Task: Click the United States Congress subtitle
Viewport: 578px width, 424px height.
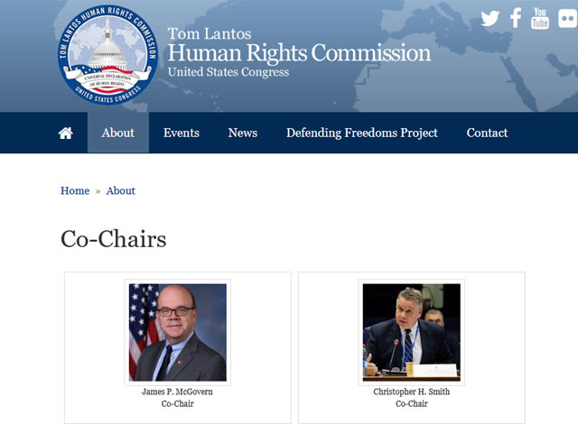Action: tap(228, 73)
